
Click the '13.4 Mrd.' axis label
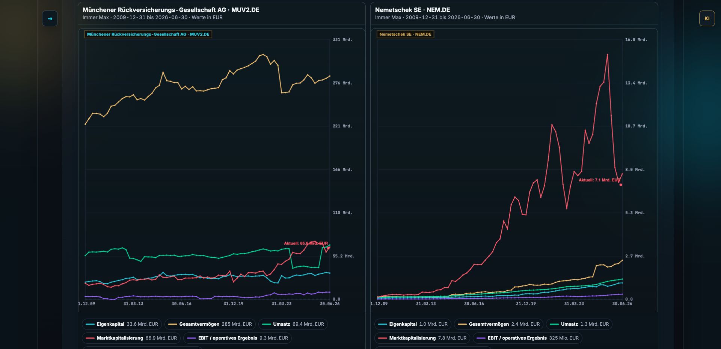pyautogui.click(x=636, y=83)
